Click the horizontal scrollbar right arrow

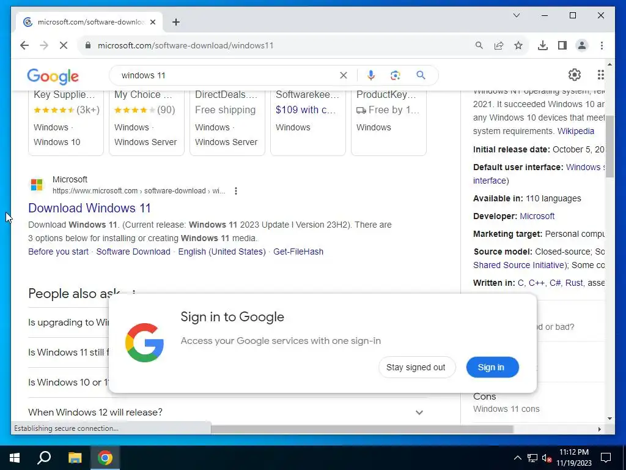(599, 429)
